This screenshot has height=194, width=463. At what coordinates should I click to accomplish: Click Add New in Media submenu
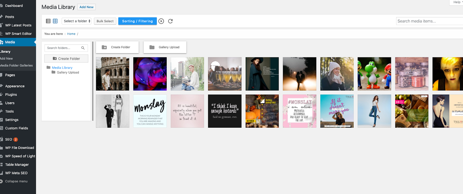click(6, 59)
